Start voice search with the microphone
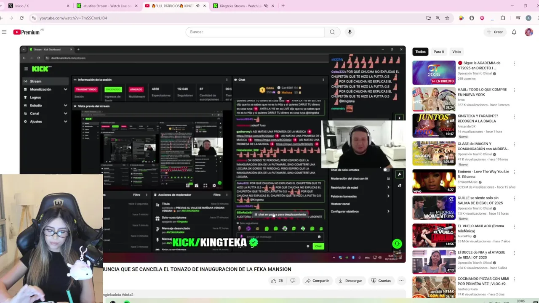This screenshot has width=539, height=303. [350, 32]
